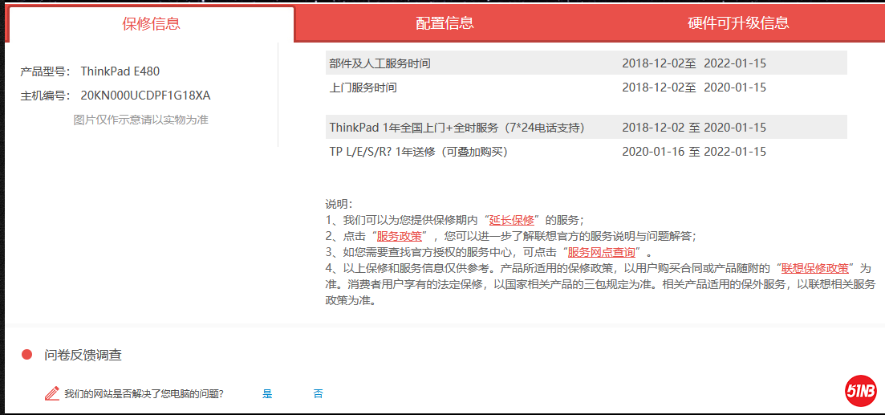Viewport: 885px width, 415px height.
Task: Click the 上门服务时间 row
Action: (586, 87)
